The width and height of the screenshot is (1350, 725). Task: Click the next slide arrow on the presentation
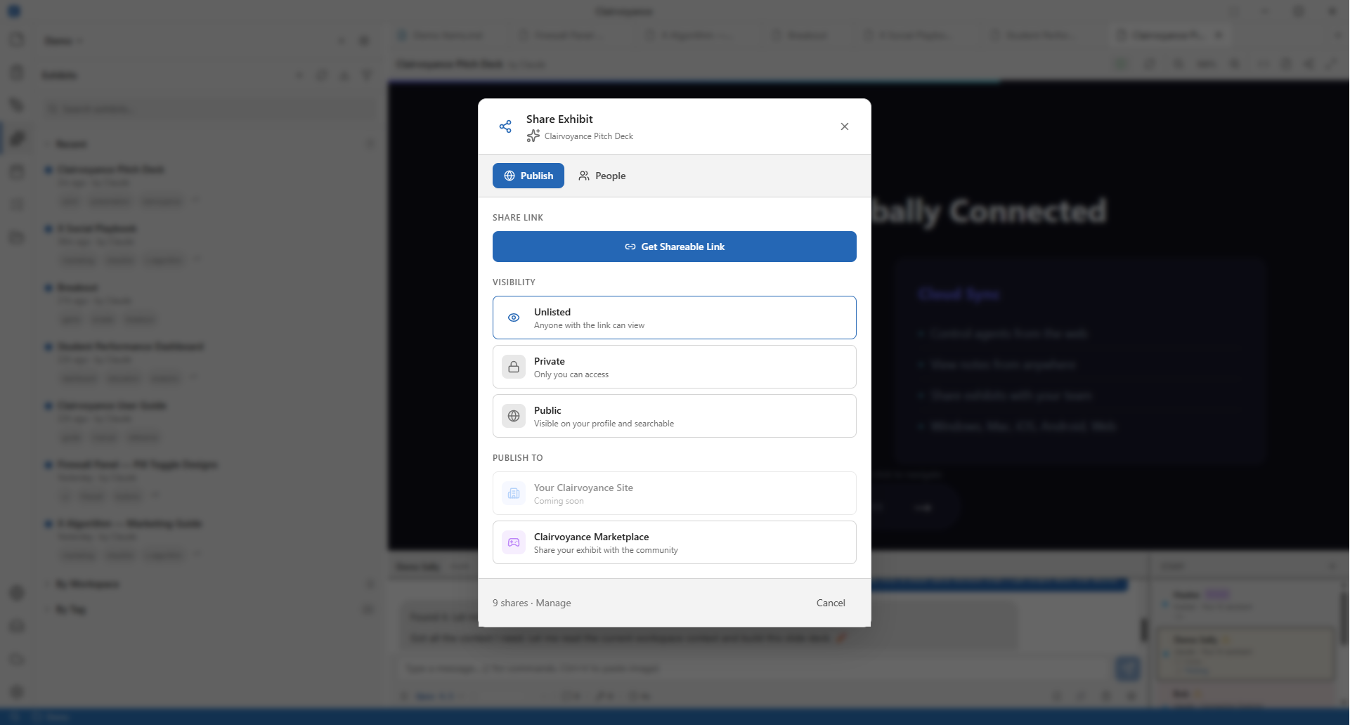(x=923, y=507)
